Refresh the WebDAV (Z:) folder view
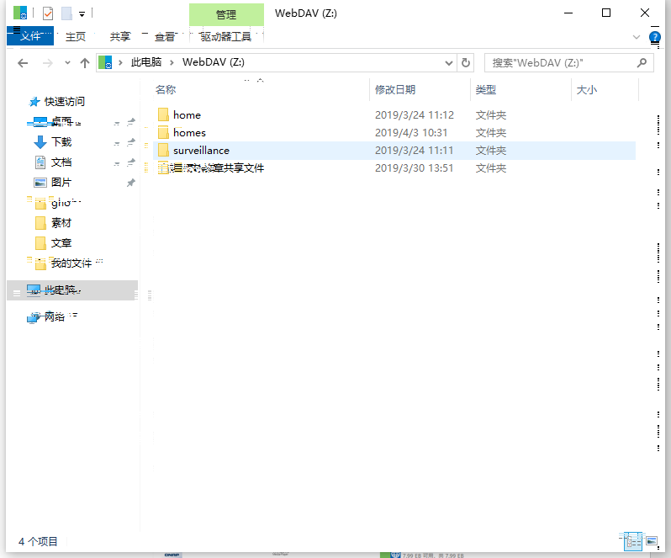This screenshot has height=558, width=671. (x=466, y=63)
